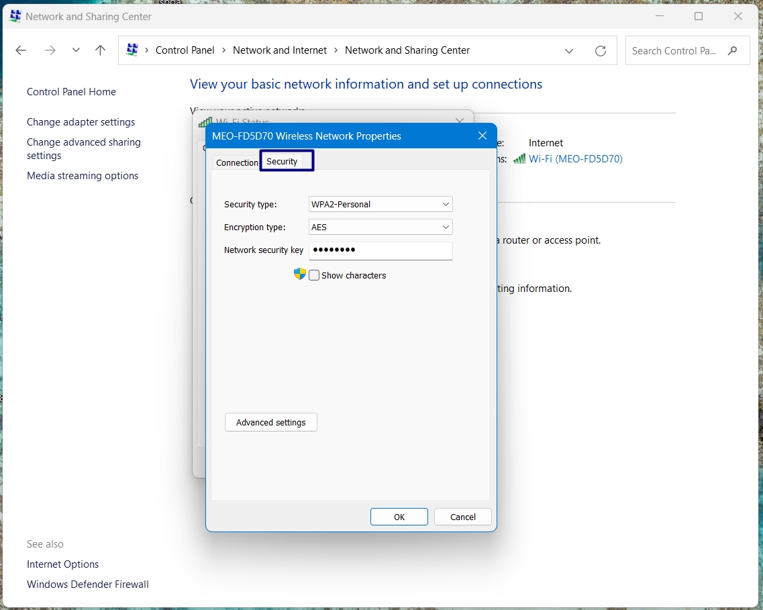The width and height of the screenshot is (763, 610).
Task: Open Advanced settings in the dialog
Action: click(x=271, y=422)
